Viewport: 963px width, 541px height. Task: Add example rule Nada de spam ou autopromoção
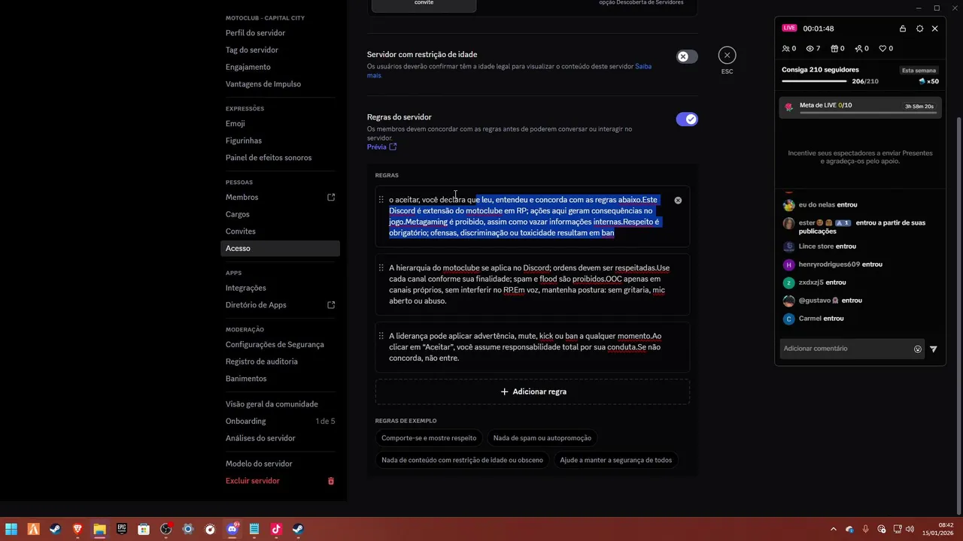[542, 438]
